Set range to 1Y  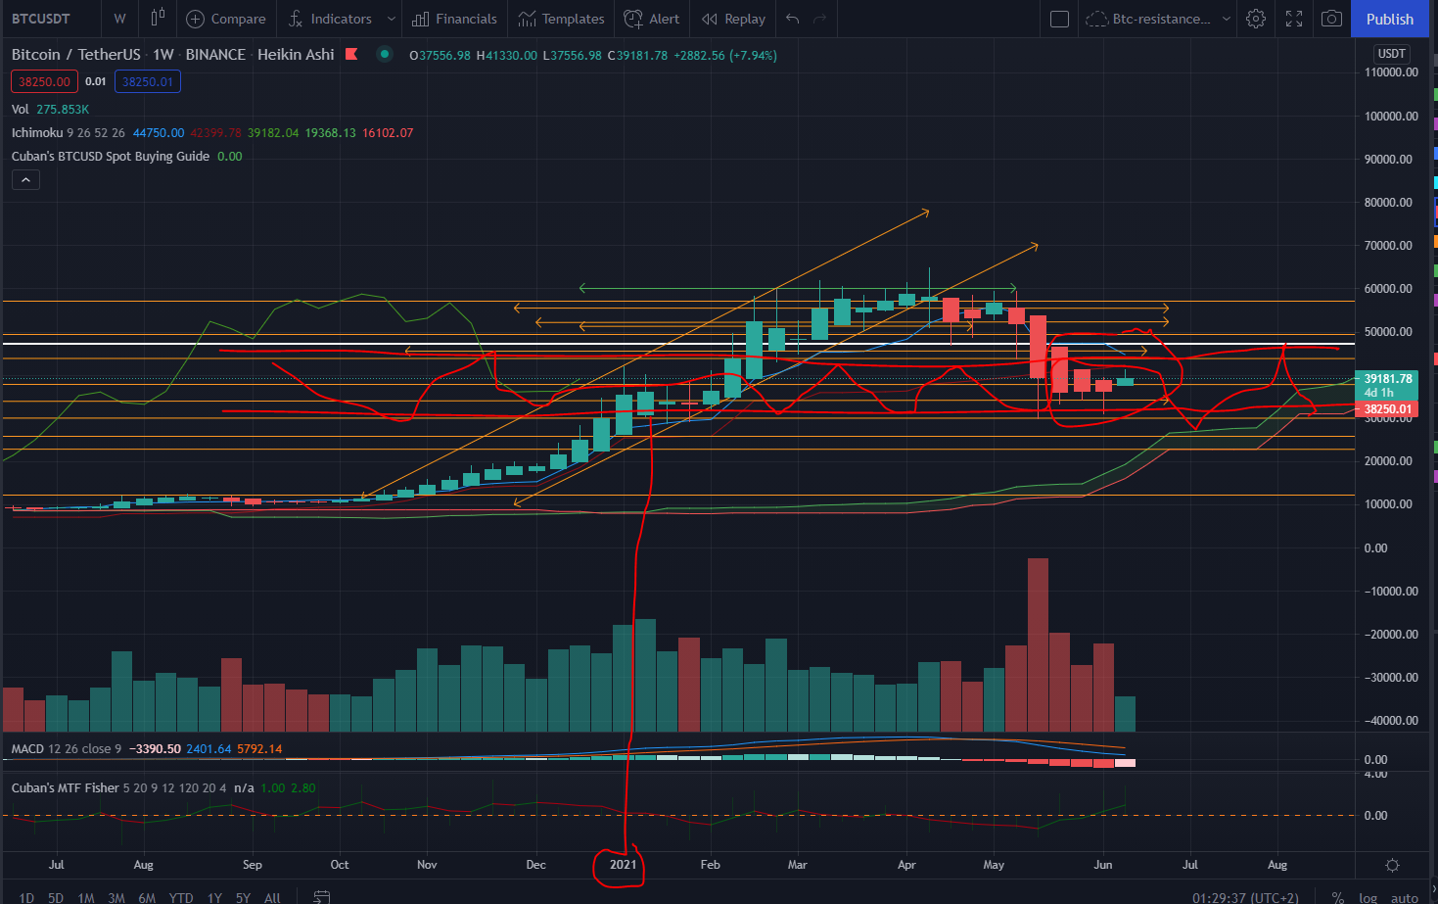tap(214, 897)
